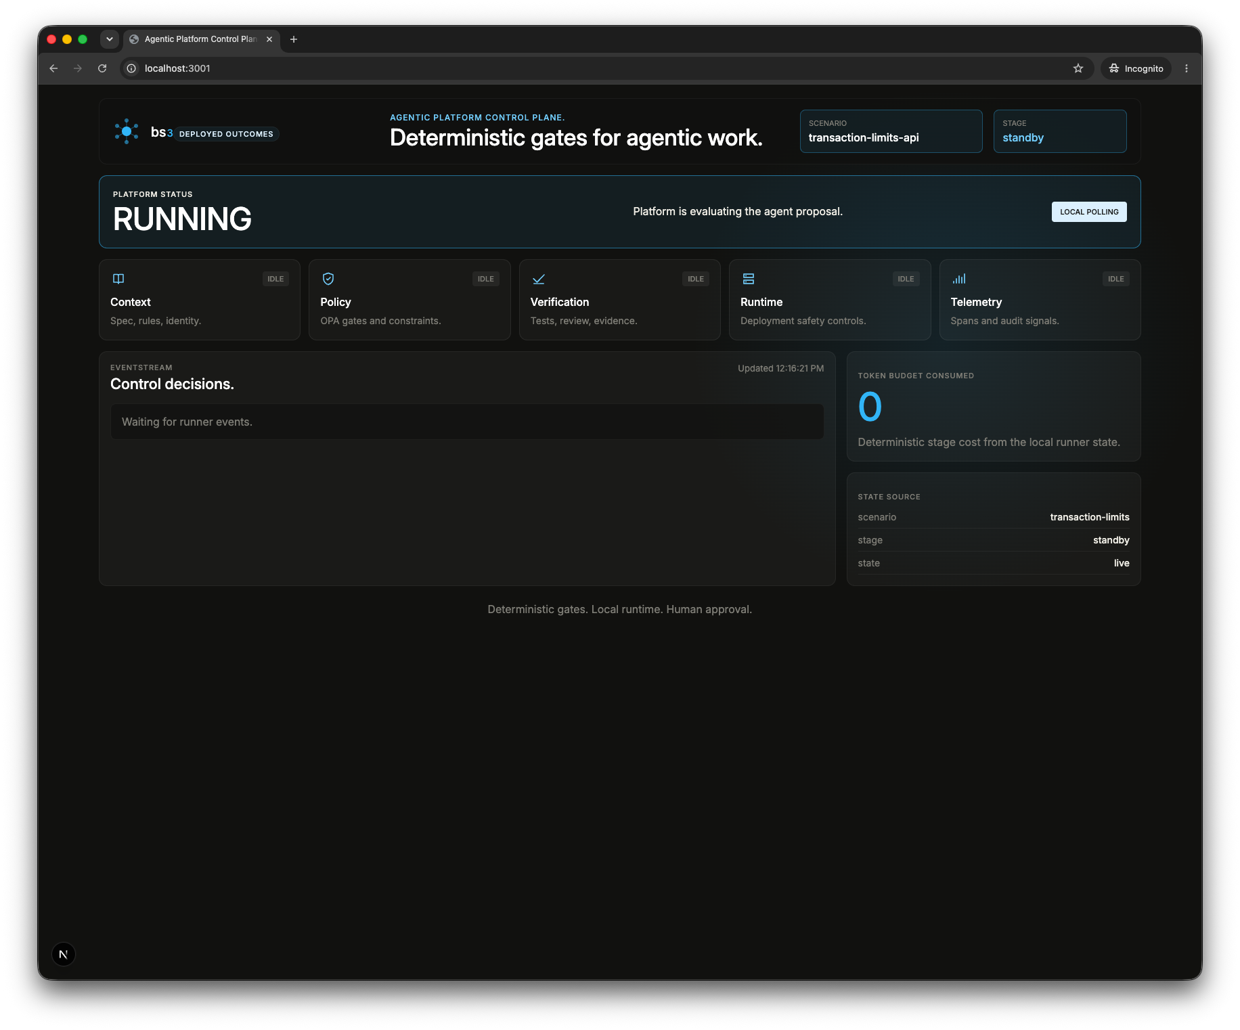Reload the localhost page

[102, 68]
